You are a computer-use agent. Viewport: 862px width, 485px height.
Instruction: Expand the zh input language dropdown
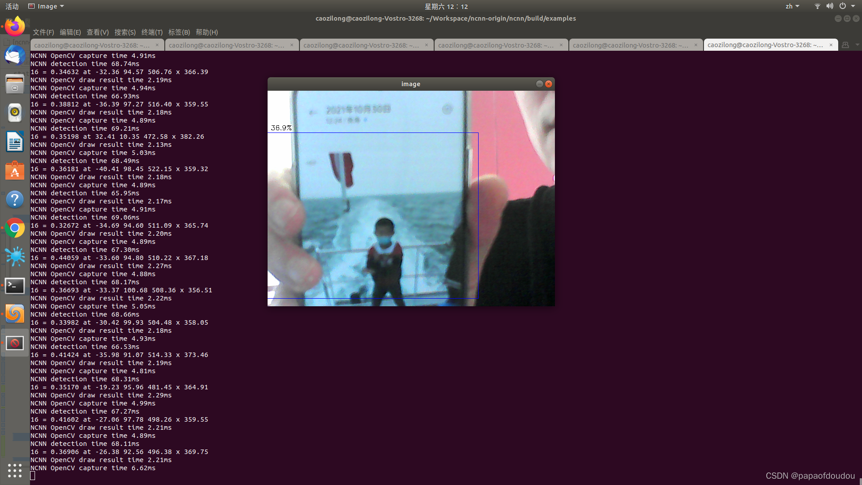[792, 6]
